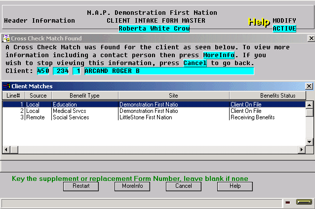Image resolution: width=315 pixels, height=209 pixels.
Task: Close the Cross Check Match Found dialog
Action: (x=311, y=38)
